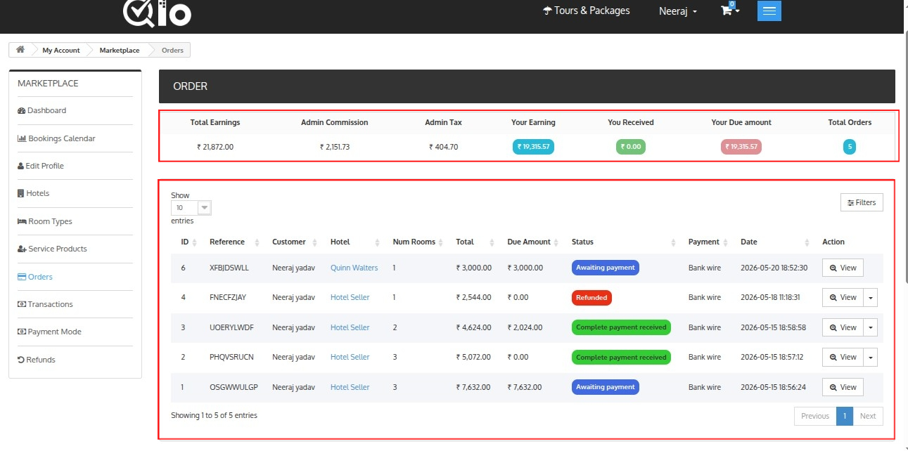View order XFBJDSWLL
The width and height of the screenshot is (908, 451).
point(843,268)
